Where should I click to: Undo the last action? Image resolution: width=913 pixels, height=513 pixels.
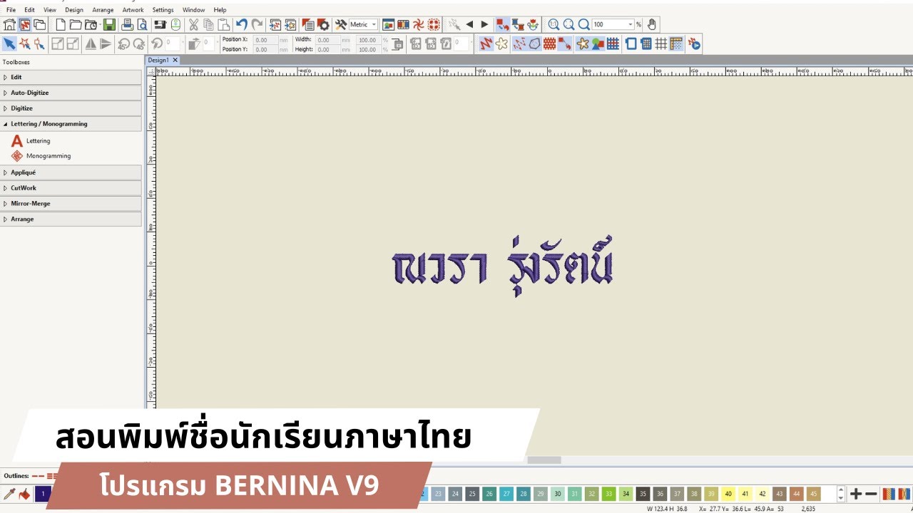pyautogui.click(x=242, y=24)
